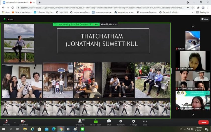Screen dimensions: 211x132
Task: Bookmark this page with star icon
Action: [x=192, y=8]
